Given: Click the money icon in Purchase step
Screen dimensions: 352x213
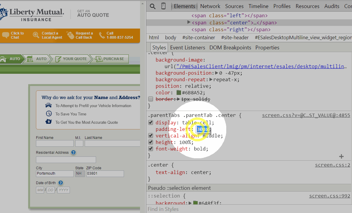Looking at the screenshot, I should pos(98,59).
